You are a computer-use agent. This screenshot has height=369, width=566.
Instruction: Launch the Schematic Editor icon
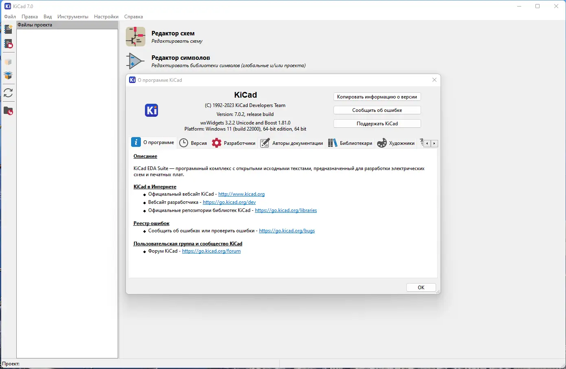(136, 37)
